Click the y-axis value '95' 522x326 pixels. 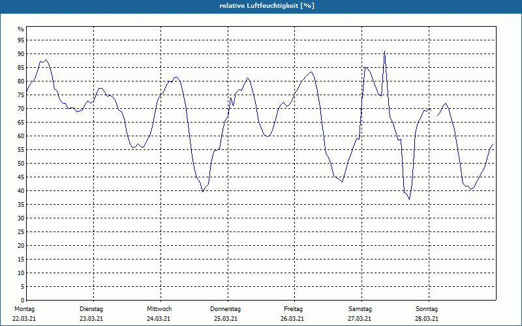(x=21, y=40)
